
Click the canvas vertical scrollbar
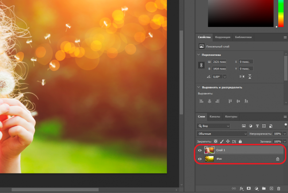(181, 73)
